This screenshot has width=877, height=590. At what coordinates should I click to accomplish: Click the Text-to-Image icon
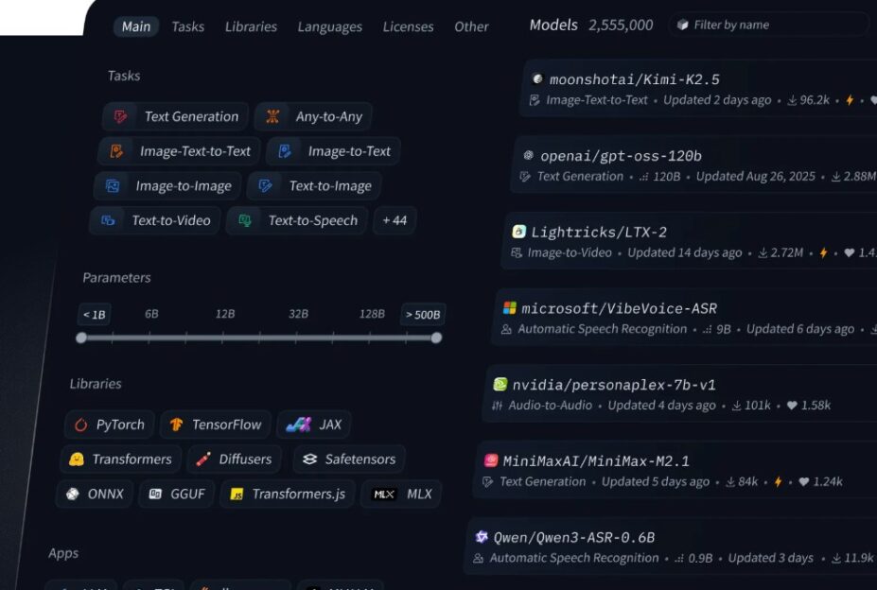coord(265,185)
